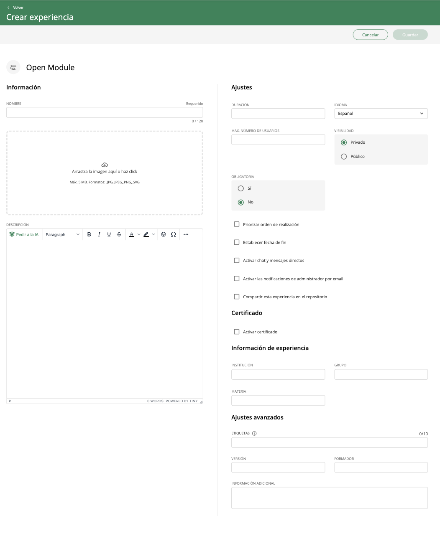Viewport: 440px width, 541px height.
Task: Click the Cancelar button
Action: 370,35
